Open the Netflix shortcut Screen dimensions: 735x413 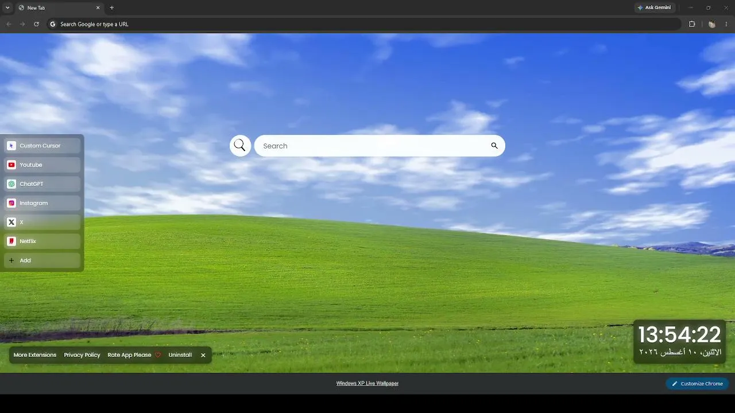tap(42, 241)
